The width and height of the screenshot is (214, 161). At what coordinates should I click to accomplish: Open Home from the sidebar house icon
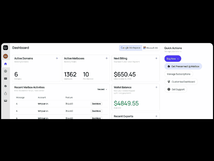coord(5,64)
